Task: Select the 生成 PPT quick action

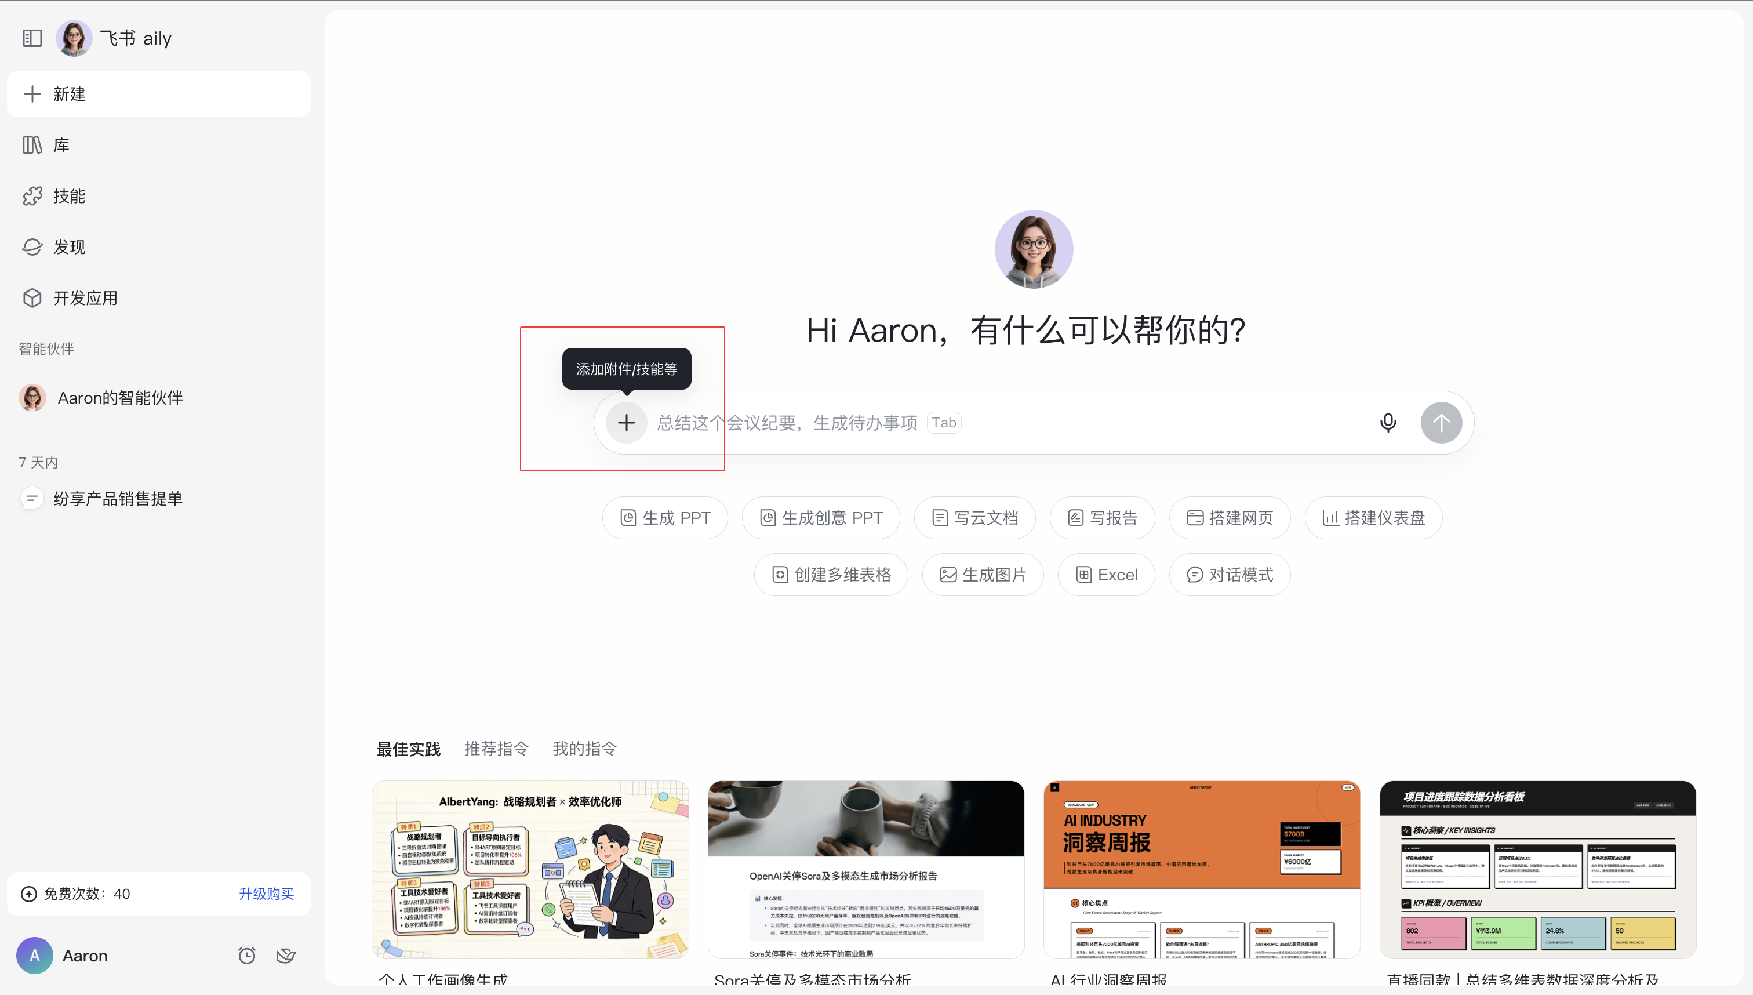Action: tap(665, 518)
